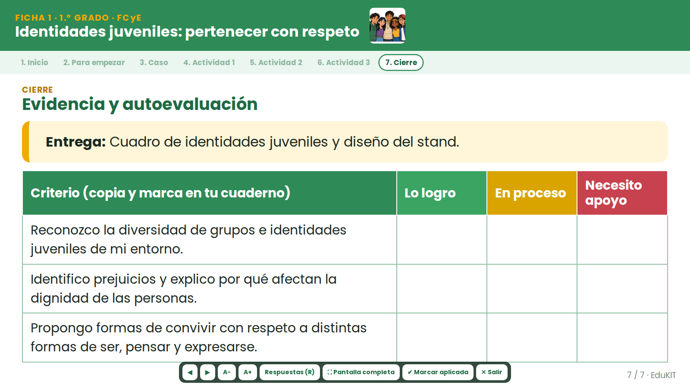Go to 4. Actividad 1 tab
690x388 pixels.
[209, 63]
